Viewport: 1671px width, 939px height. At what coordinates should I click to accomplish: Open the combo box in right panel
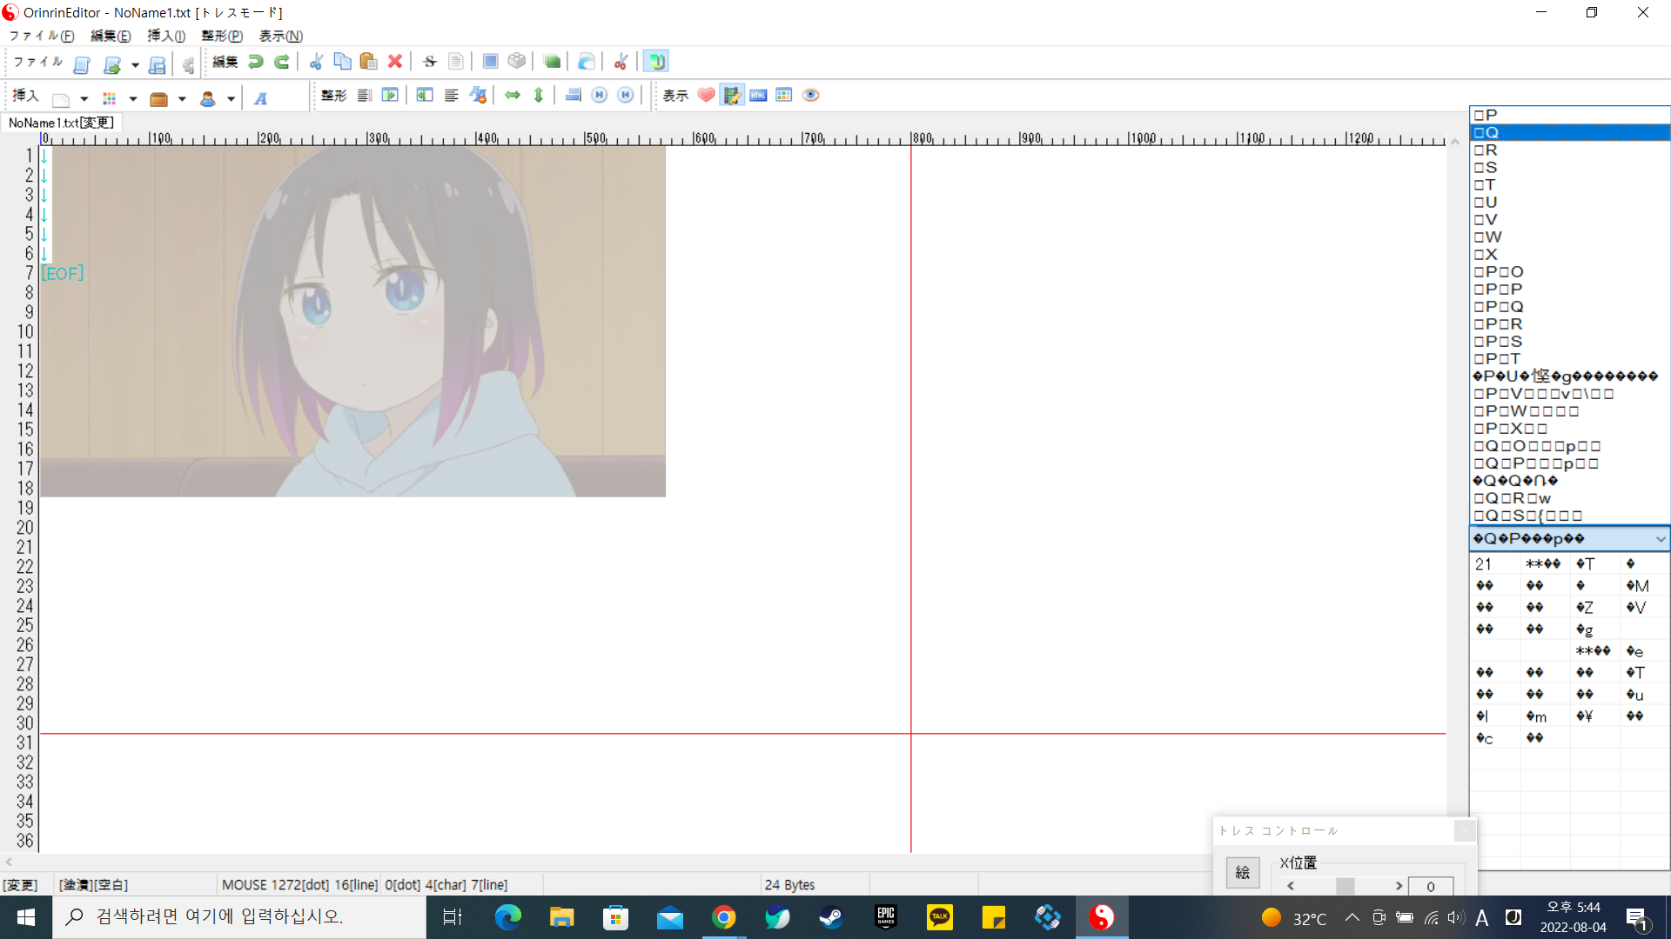(1660, 539)
